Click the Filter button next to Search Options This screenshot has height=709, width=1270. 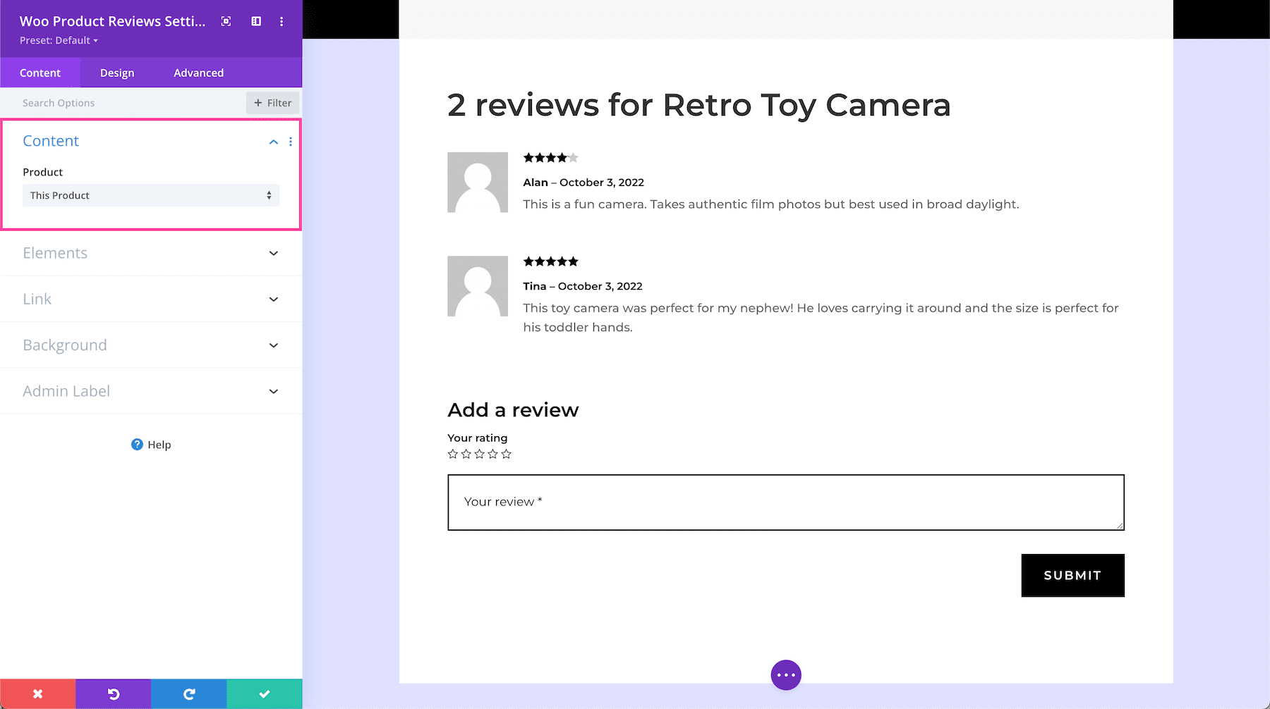pos(272,102)
